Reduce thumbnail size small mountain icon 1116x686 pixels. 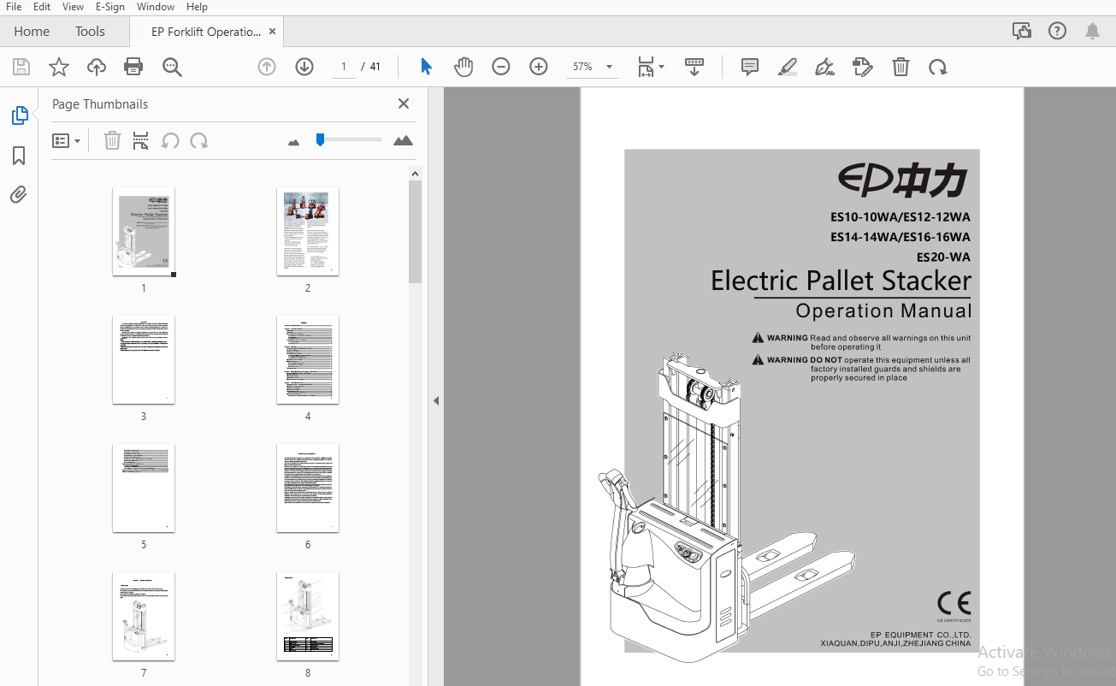(x=294, y=142)
